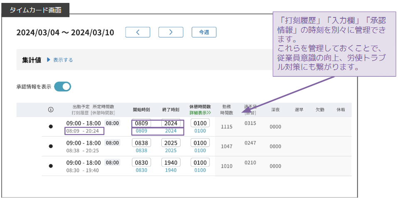
Task: Select stamp history text 08:38 - 20:25
Action: coord(82,151)
